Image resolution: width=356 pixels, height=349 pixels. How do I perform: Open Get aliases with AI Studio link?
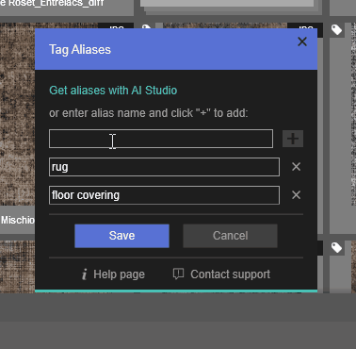click(x=113, y=91)
